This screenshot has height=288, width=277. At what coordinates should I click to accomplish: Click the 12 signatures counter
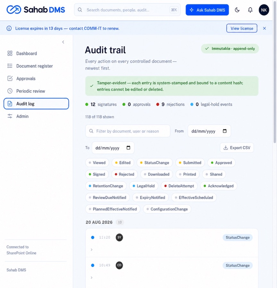(x=101, y=104)
